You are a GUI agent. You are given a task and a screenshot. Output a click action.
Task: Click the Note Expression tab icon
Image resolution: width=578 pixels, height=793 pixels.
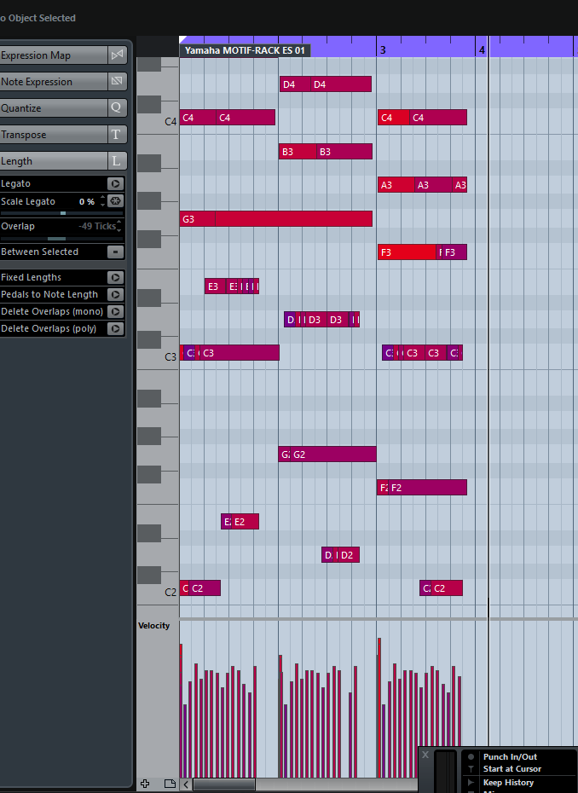(117, 81)
